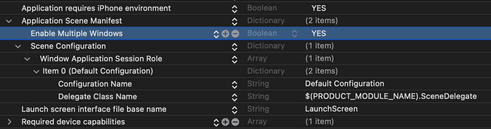Open key stepper for Delegate Class Name

point(234,97)
